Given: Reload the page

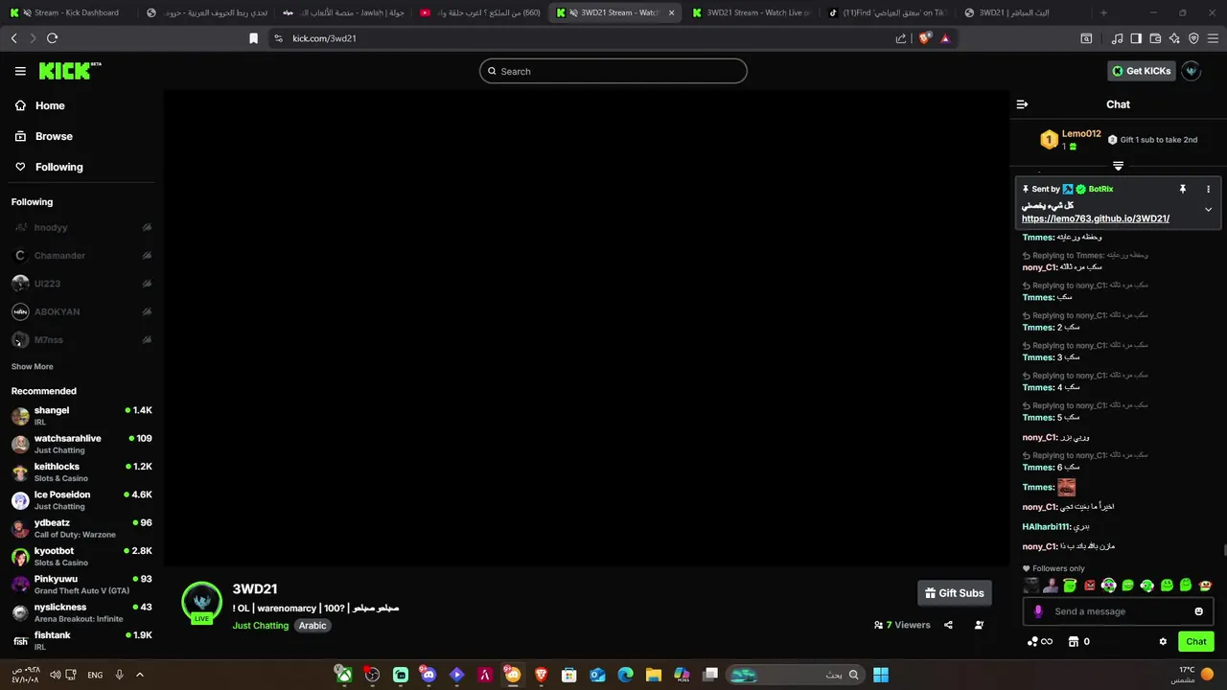Looking at the screenshot, I should point(52,38).
